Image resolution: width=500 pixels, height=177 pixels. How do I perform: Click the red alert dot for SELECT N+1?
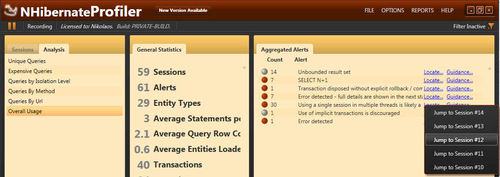point(264,80)
